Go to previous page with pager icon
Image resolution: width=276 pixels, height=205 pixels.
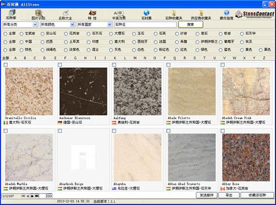(x=28, y=196)
